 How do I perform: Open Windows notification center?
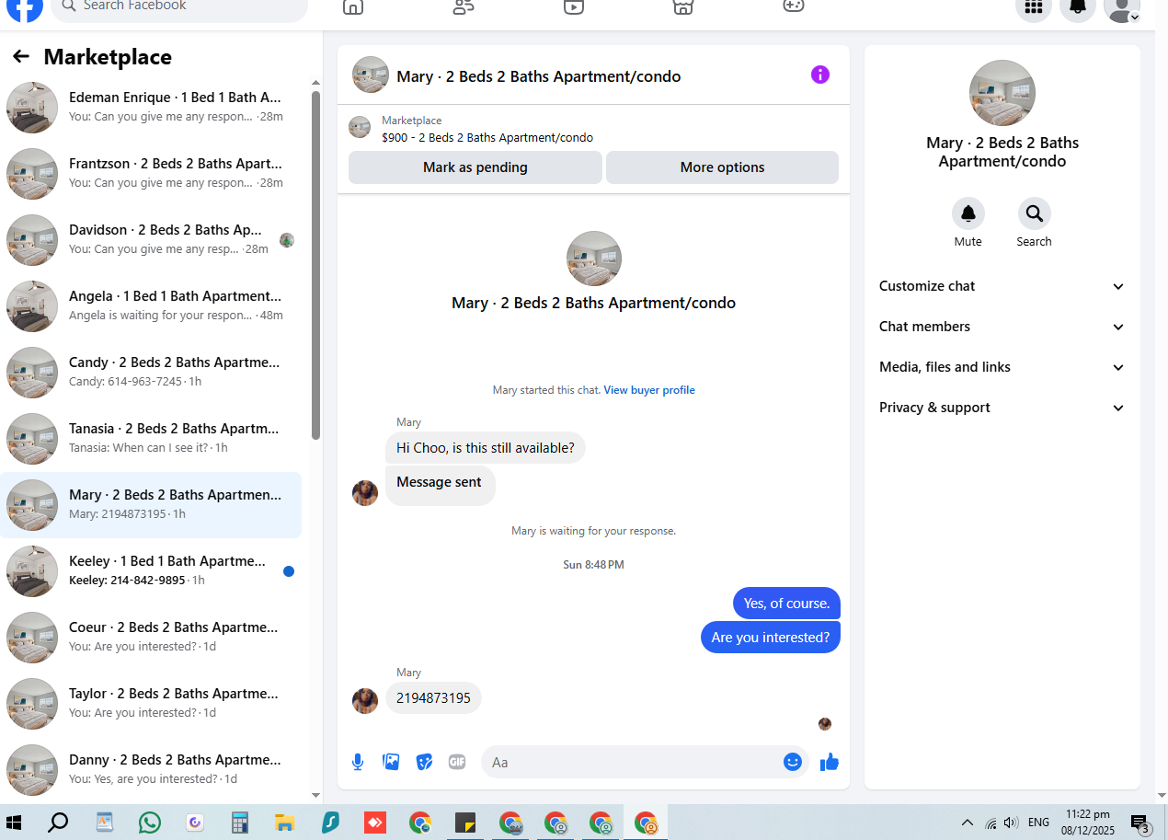[x=1140, y=823]
